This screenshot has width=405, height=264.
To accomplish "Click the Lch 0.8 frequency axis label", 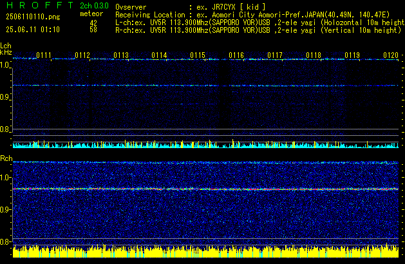I will (5, 129).
